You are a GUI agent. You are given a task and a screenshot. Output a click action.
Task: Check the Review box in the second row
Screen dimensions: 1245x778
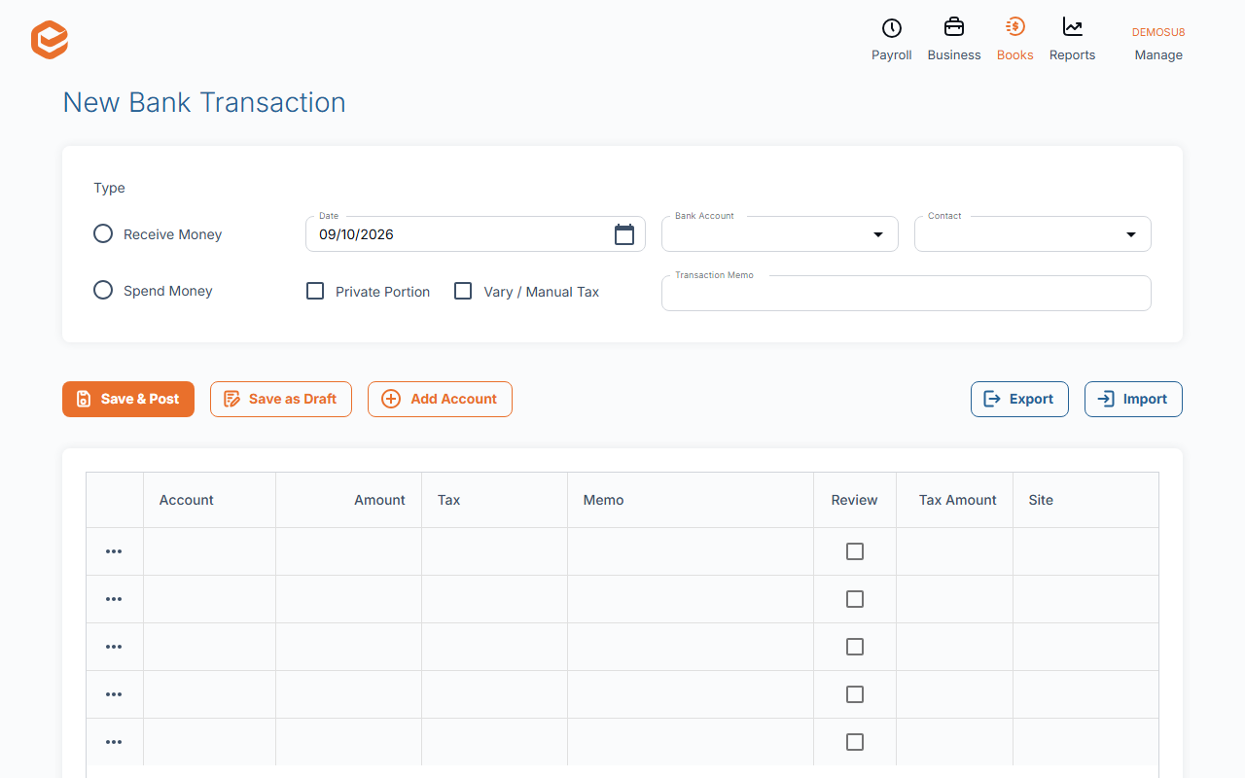click(855, 599)
